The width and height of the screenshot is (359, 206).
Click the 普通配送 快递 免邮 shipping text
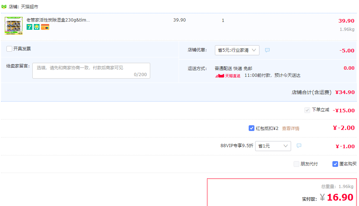[x=233, y=68]
